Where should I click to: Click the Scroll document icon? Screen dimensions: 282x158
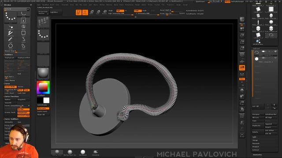click(242, 29)
